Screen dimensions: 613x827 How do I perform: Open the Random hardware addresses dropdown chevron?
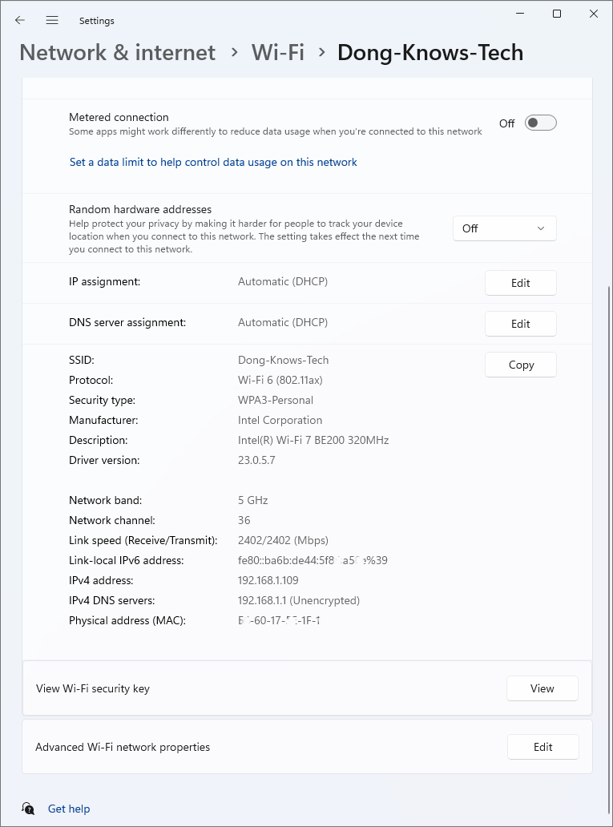click(542, 228)
